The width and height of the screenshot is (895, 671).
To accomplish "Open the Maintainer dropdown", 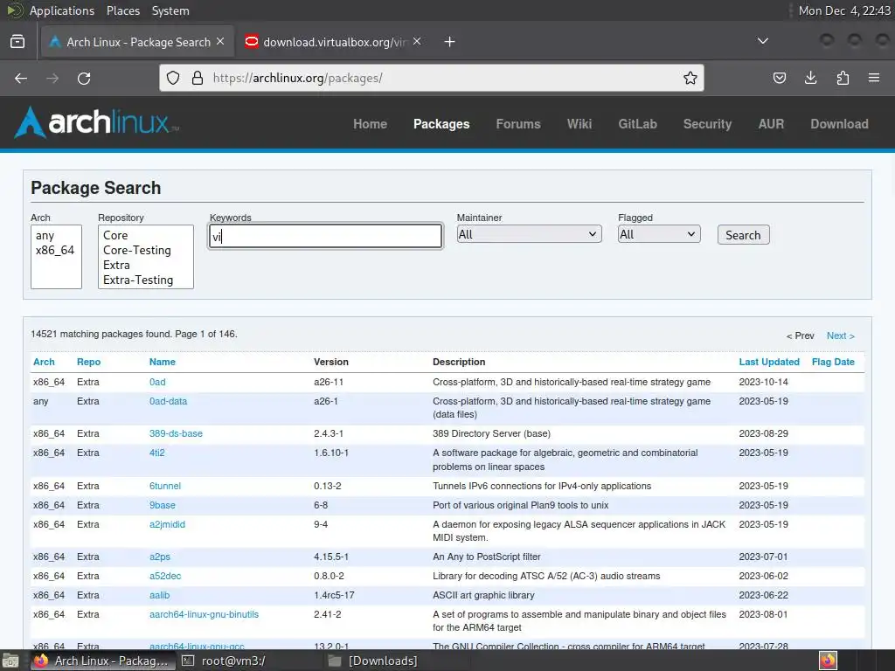I will tap(529, 234).
